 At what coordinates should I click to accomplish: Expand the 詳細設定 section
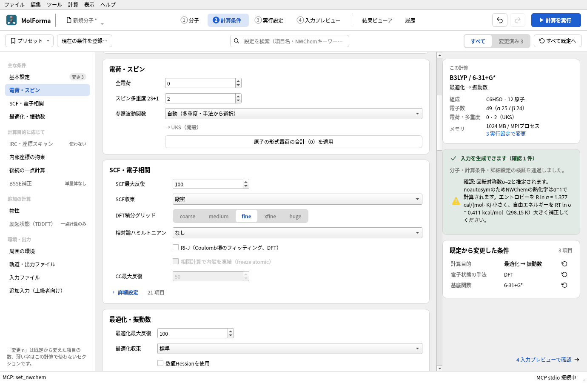click(x=125, y=292)
